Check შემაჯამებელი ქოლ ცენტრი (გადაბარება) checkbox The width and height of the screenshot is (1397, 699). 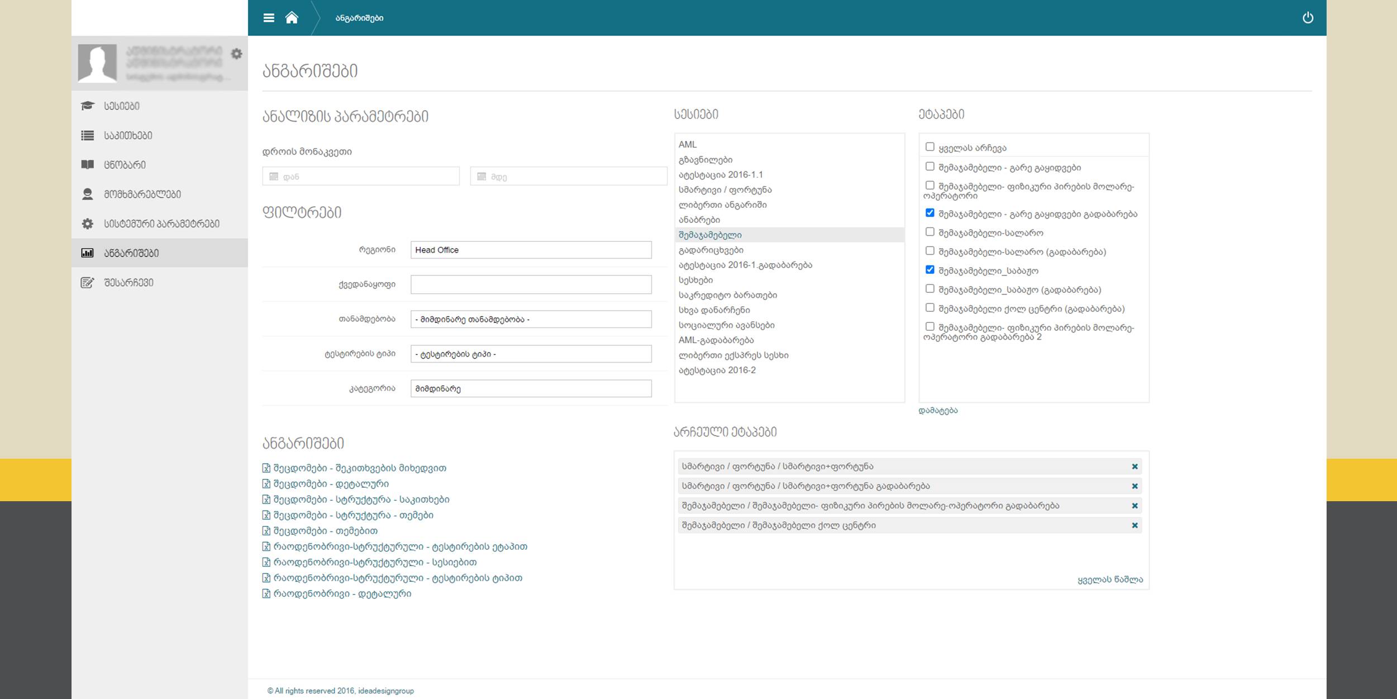pos(929,308)
